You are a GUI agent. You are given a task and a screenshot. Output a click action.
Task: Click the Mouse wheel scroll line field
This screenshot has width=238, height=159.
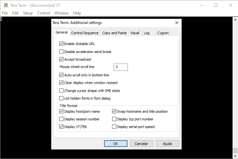click(121, 67)
